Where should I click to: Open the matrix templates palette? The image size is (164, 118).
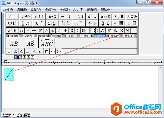[x=118, y=23]
